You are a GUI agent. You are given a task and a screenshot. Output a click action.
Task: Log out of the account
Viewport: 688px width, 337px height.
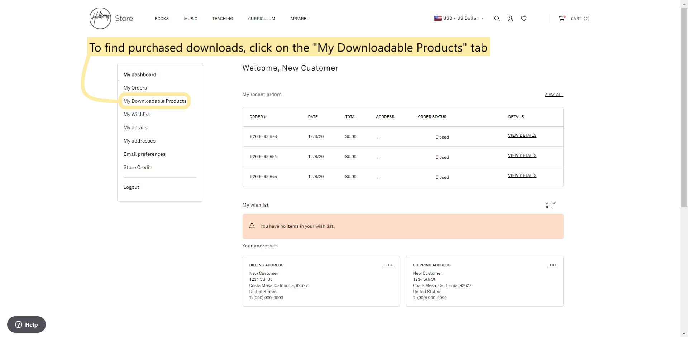click(x=131, y=187)
